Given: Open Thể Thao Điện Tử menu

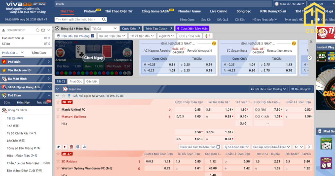Looking at the screenshot, I should click(x=118, y=11).
